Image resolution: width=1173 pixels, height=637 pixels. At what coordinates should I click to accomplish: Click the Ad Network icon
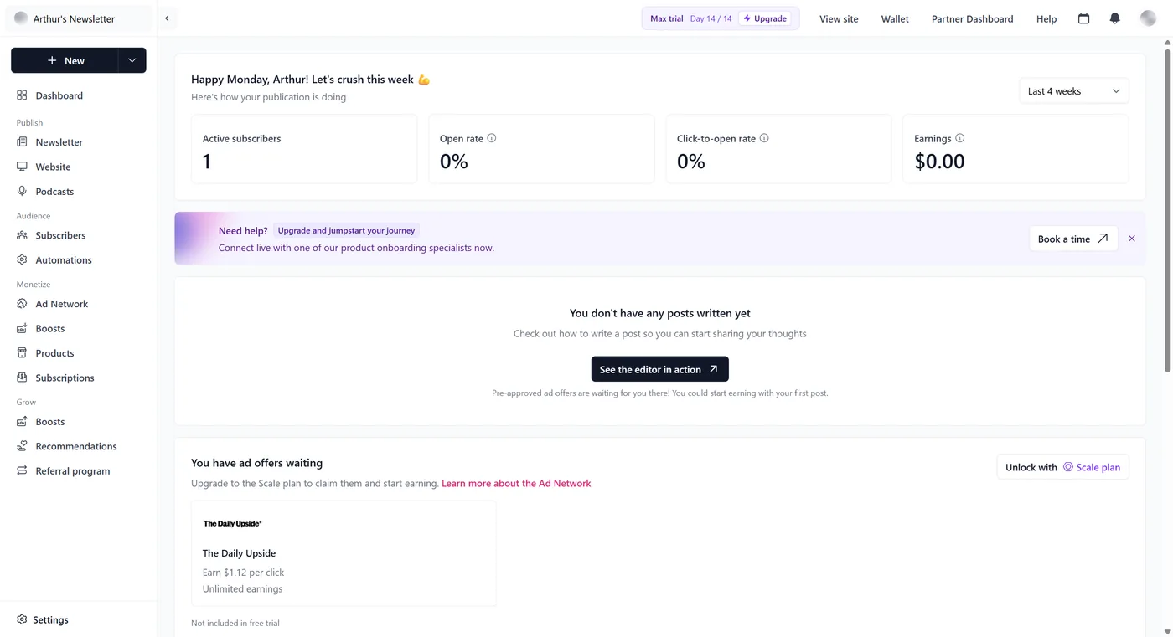[x=22, y=304]
